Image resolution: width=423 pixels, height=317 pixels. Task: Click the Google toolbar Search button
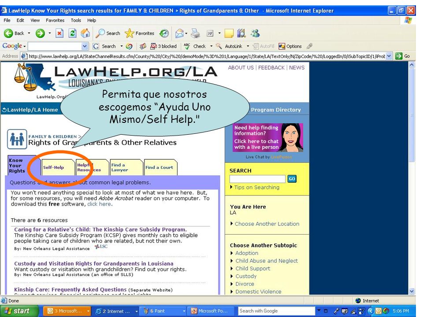104,46
